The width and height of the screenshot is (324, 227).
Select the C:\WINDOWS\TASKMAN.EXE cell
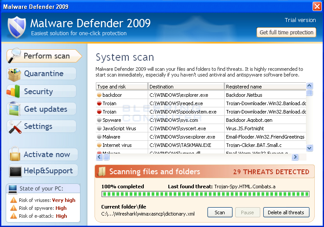pos(186,145)
